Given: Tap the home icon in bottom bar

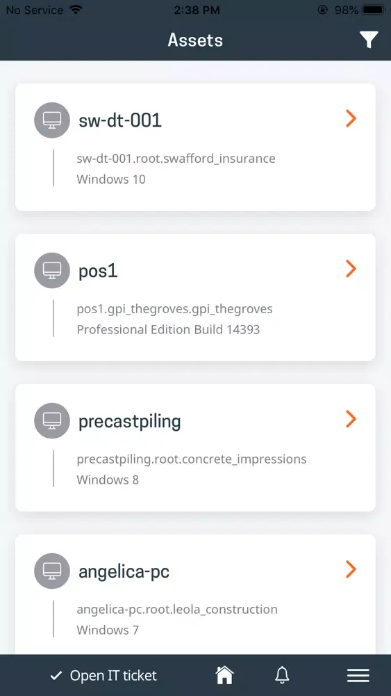Looking at the screenshot, I should click(224, 676).
